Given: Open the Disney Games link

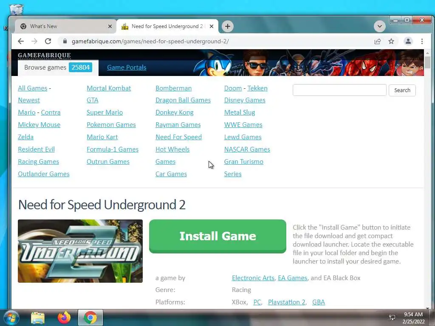Looking at the screenshot, I should 244,100.
